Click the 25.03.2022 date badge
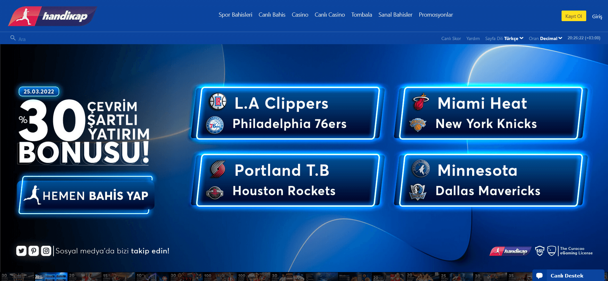Image resolution: width=608 pixels, height=281 pixels. 39,92
